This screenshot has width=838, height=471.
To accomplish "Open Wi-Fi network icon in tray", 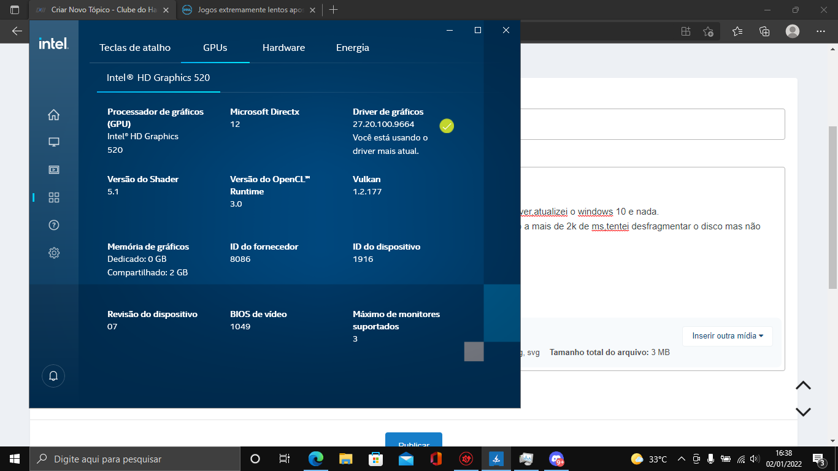I will (740, 459).
